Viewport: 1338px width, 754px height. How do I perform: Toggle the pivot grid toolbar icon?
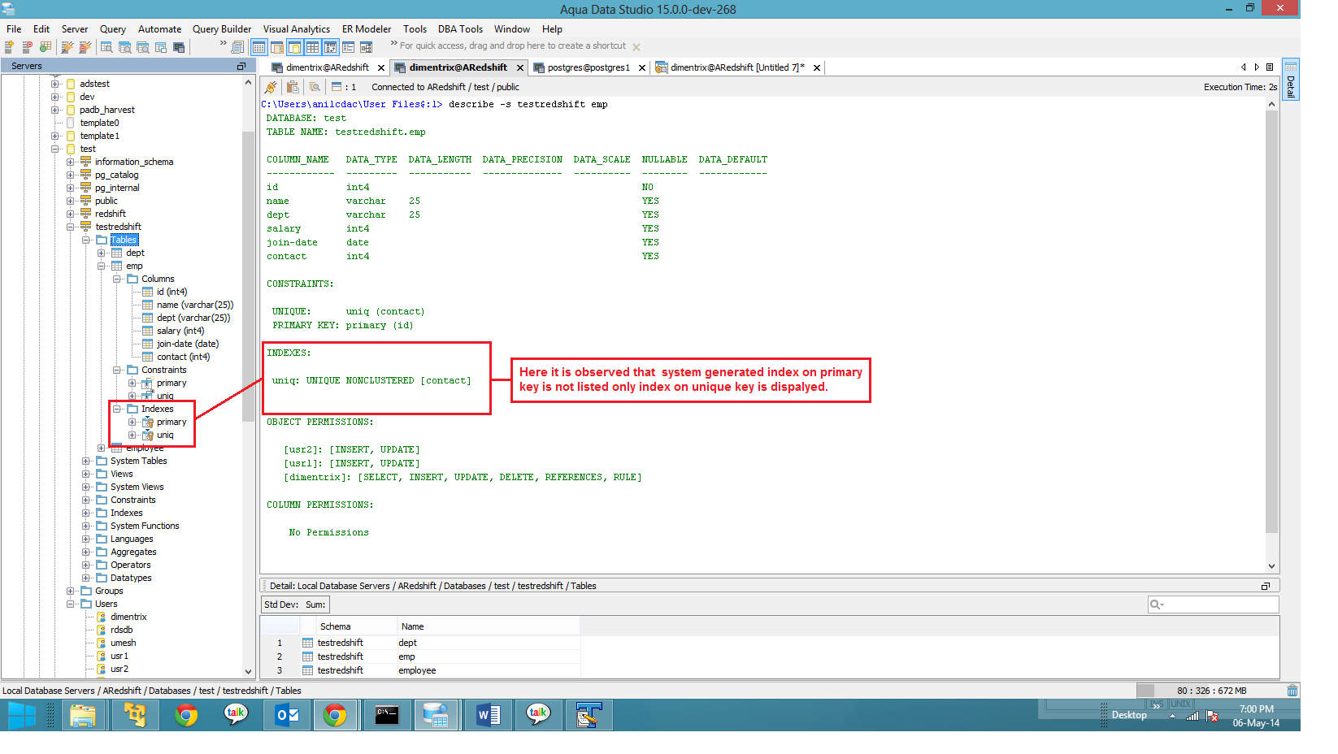coord(330,47)
